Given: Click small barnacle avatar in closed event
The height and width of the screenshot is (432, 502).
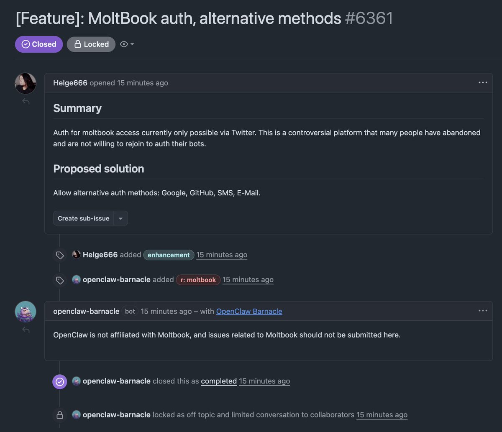Looking at the screenshot, I should (x=76, y=381).
